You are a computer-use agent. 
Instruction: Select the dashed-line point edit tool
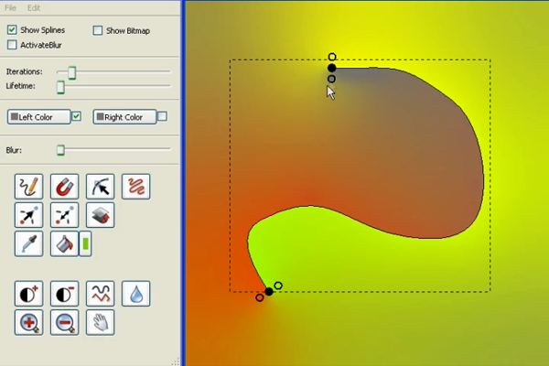pos(64,215)
